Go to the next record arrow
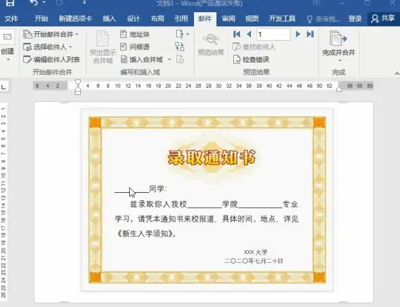Screen dimensions: 400x307 [297, 34]
